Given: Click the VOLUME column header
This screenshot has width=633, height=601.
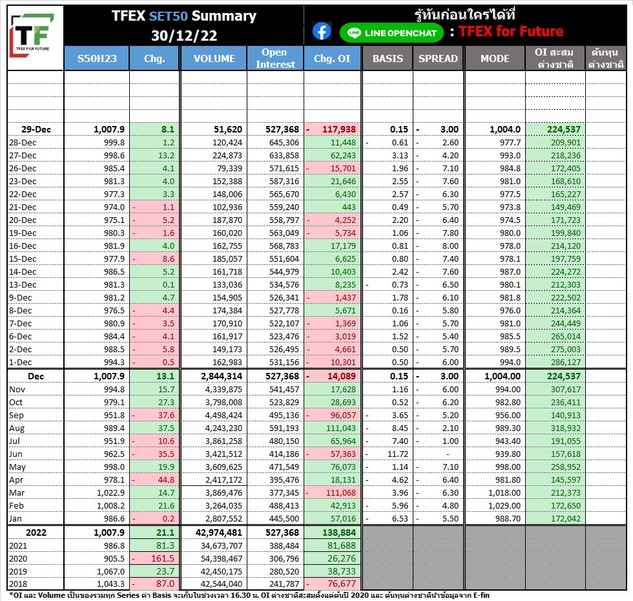Looking at the screenshot, I should click(x=214, y=59).
